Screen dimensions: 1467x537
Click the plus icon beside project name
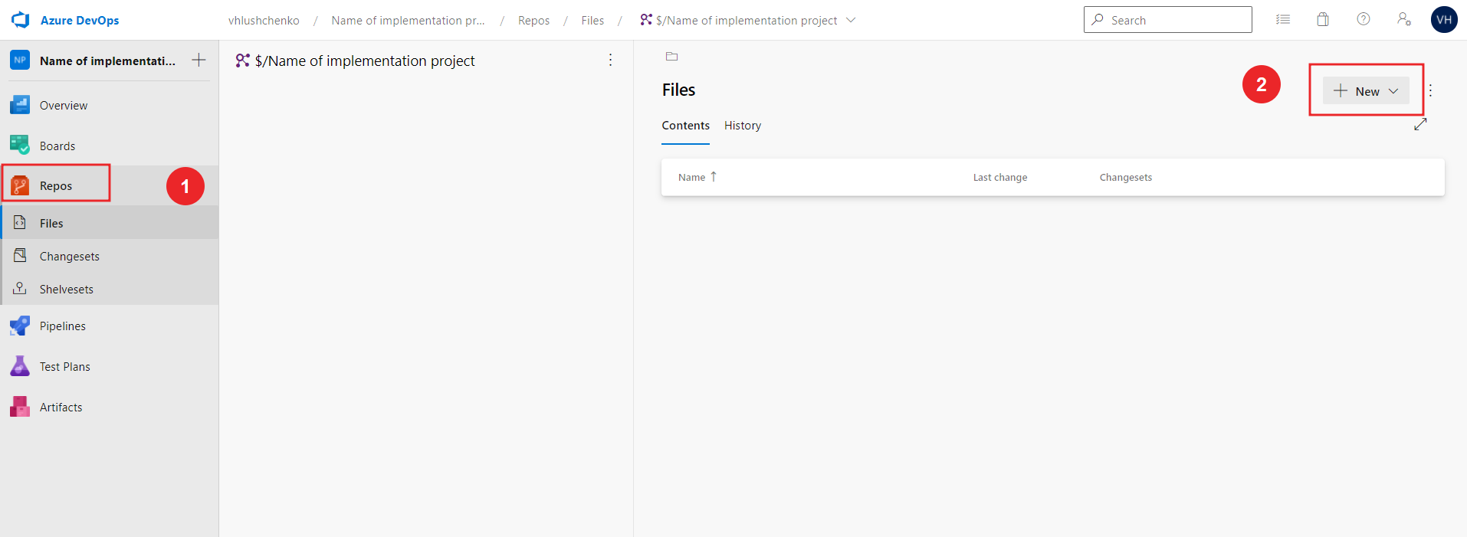(x=199, y=60)
